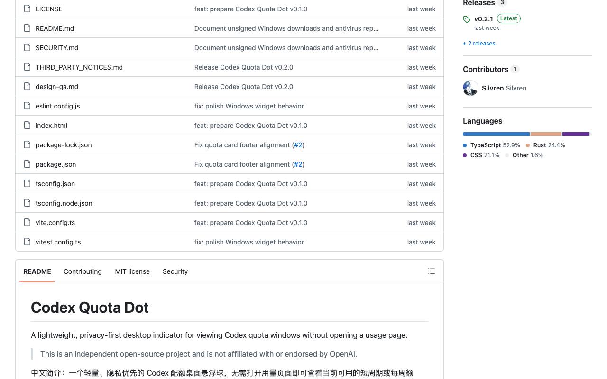Open package.json commit 'Fix quota card footer alignment'
607x379 pixels.
point(242,164)
